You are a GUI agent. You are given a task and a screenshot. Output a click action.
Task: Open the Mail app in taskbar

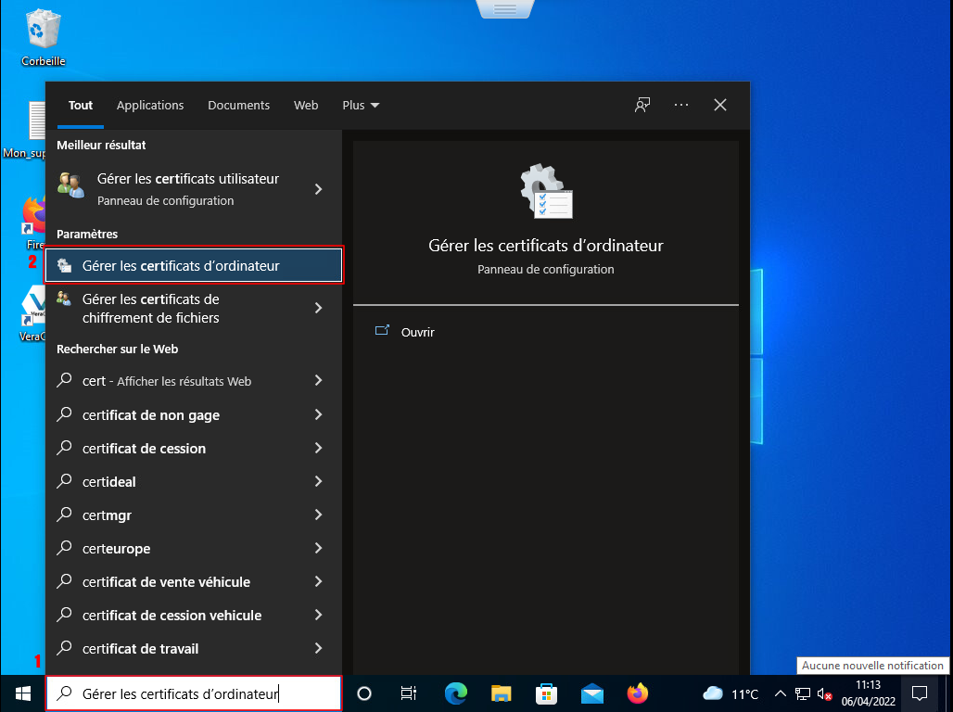point(591,693)
